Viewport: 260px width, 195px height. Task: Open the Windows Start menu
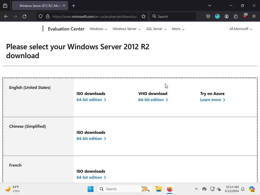[x=91, y=189]
